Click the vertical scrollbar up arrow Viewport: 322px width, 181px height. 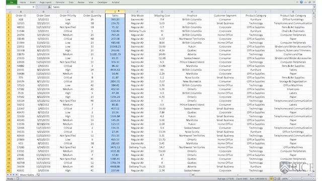(314, 13)
